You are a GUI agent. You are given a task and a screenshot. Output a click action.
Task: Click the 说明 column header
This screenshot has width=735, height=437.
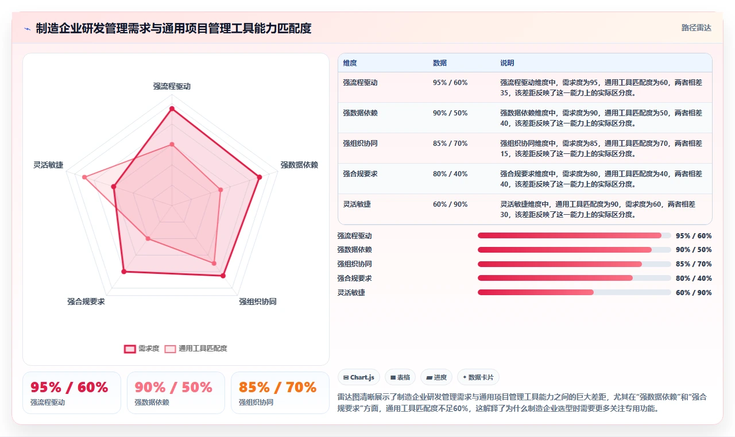pyautogui.click(x=507, y=63)
